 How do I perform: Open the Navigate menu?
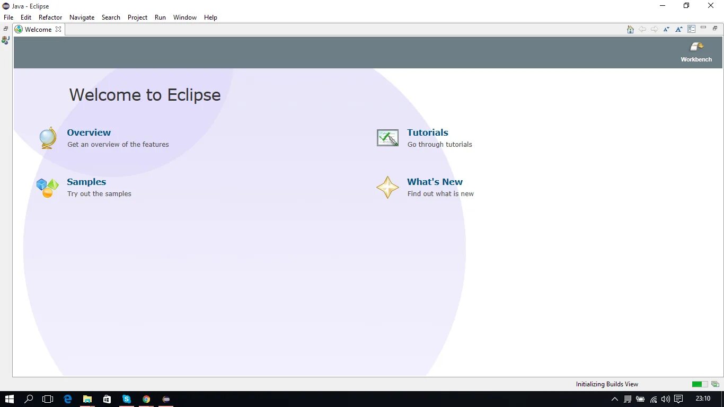[82, 17]
